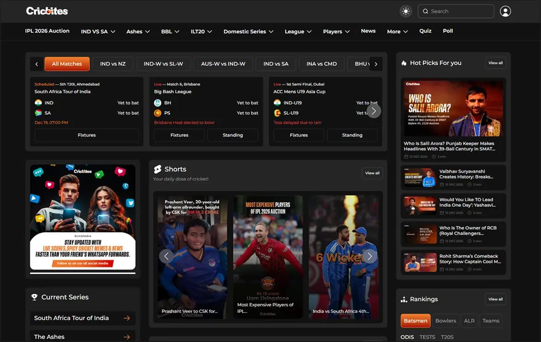541x342 pixels.
Task: Open the Players dropdown menu
Action: pos(336,32)
